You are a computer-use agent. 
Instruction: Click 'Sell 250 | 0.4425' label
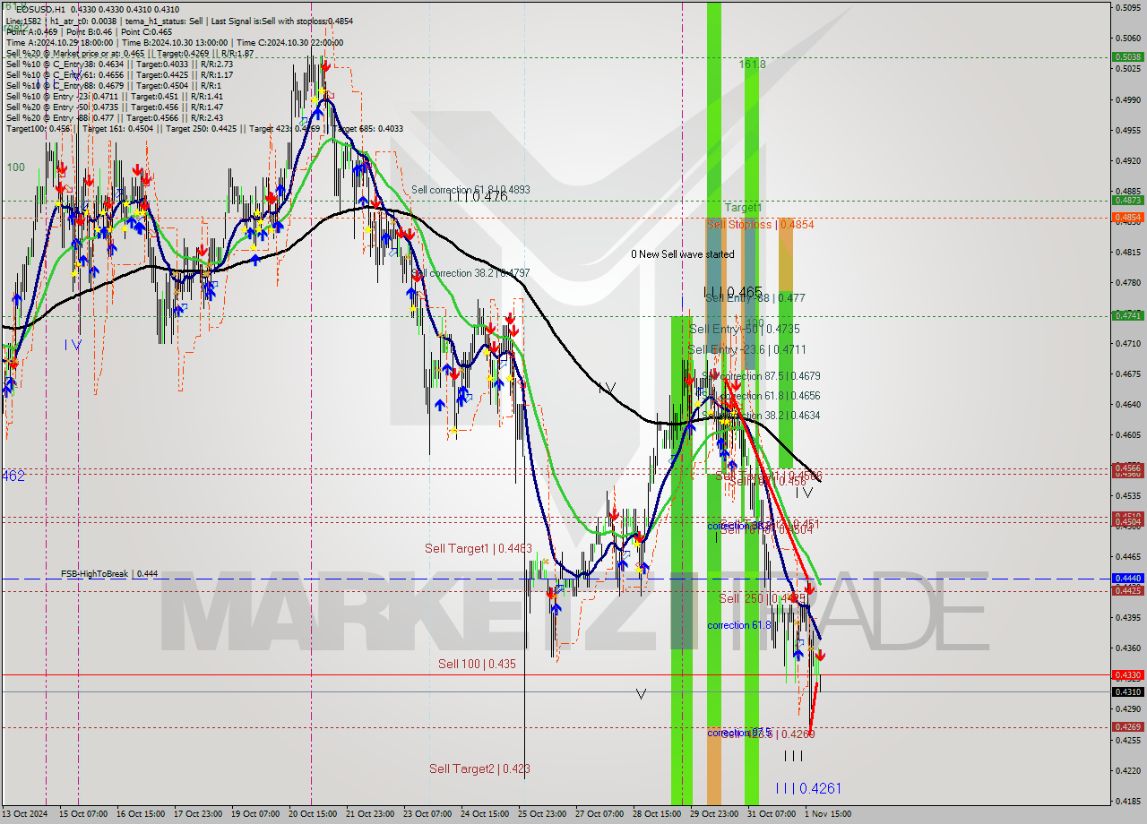tap(762, 598)
